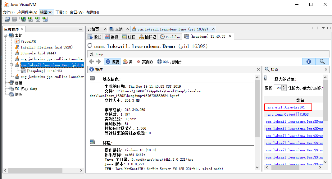Open the 监视 monitor subtab
332x179 pixels.
point(111,37)
